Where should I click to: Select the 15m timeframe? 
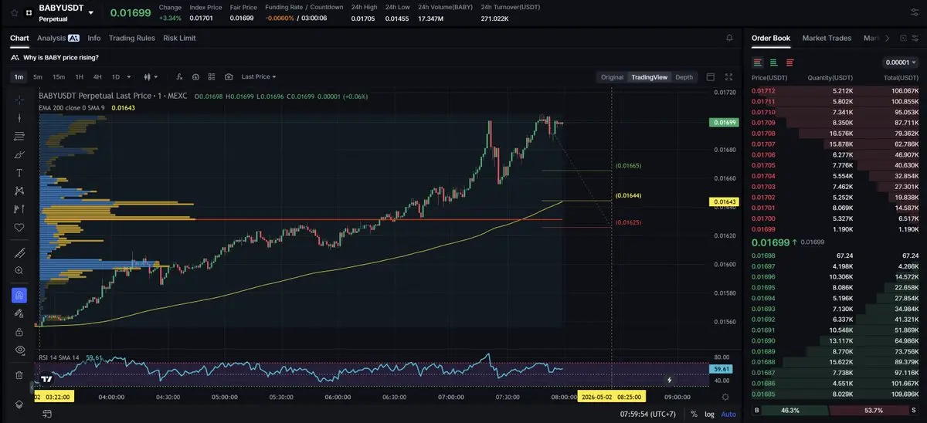[x=59, y=76]
